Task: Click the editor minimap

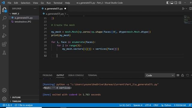Action: point(187,19)
